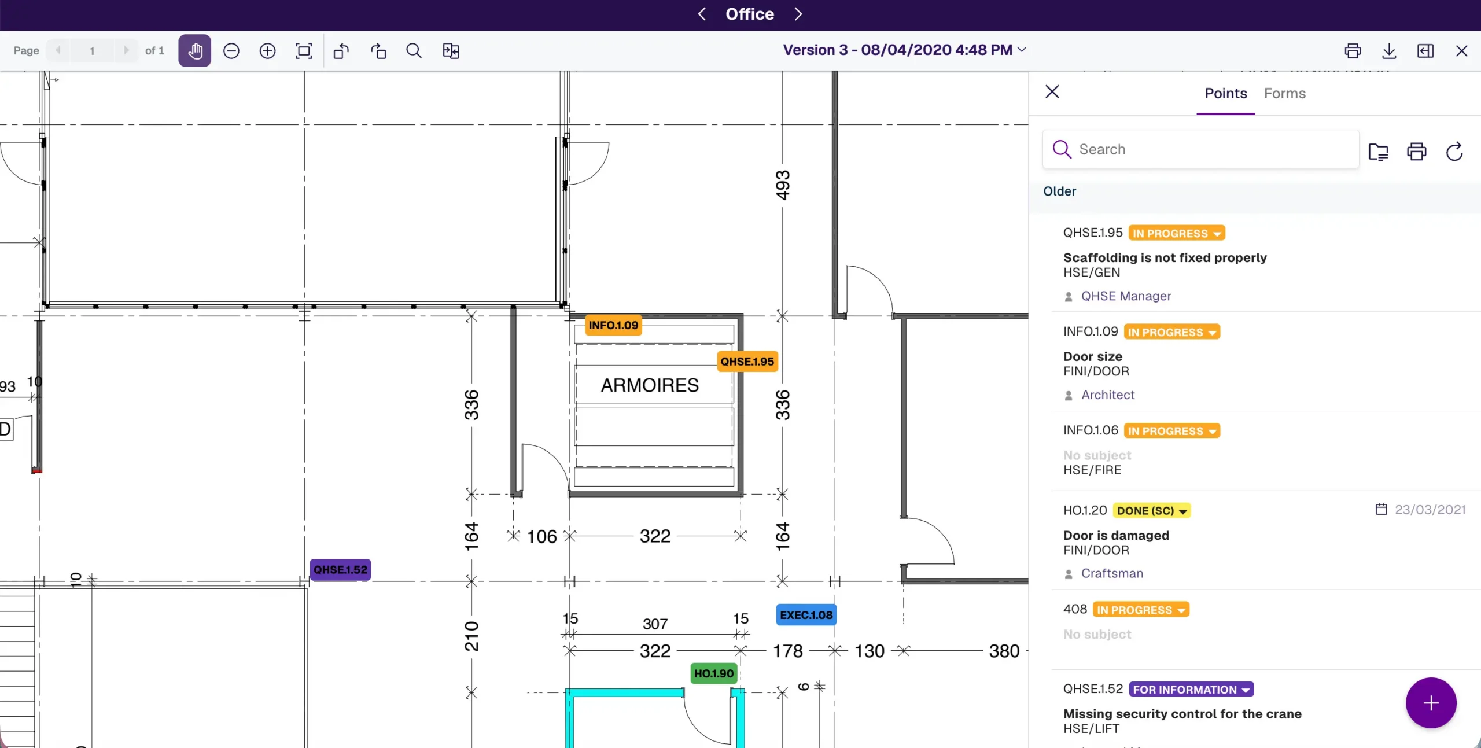Change the status of INFO.1.09
This screenshot has height=748, width=1481.
coord(1172,332)
